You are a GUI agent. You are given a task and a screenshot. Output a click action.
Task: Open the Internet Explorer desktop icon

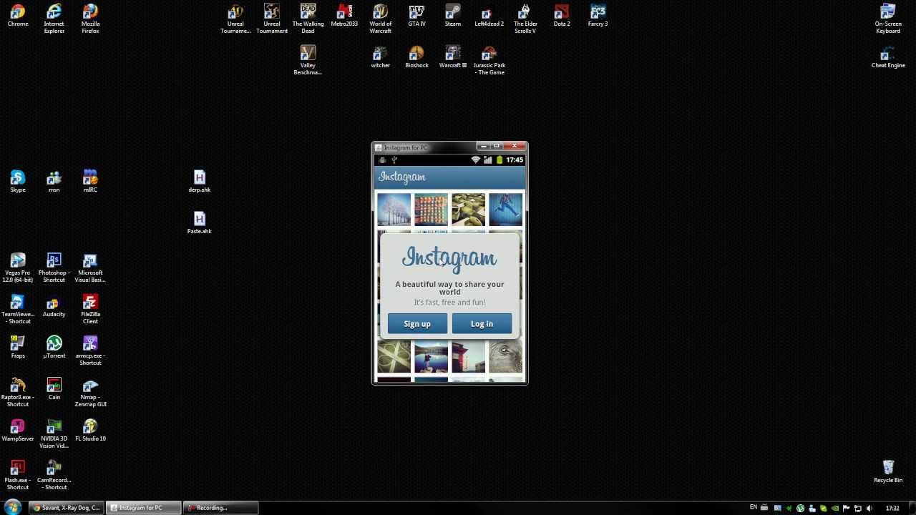pos(54,19)
